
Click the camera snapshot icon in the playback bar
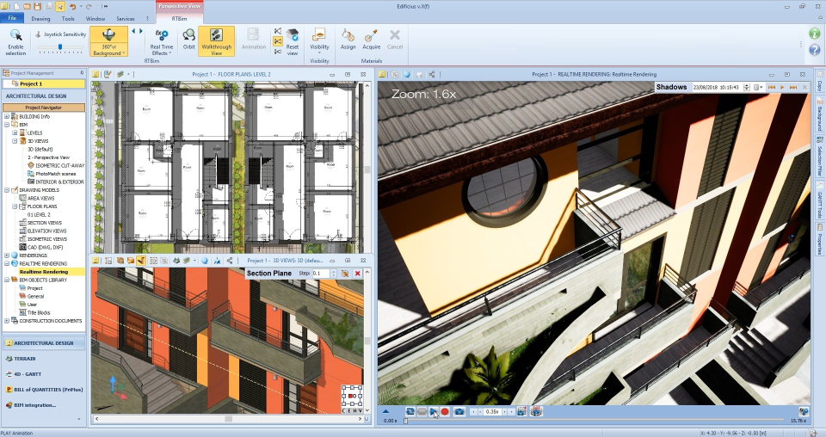[459, 412]
